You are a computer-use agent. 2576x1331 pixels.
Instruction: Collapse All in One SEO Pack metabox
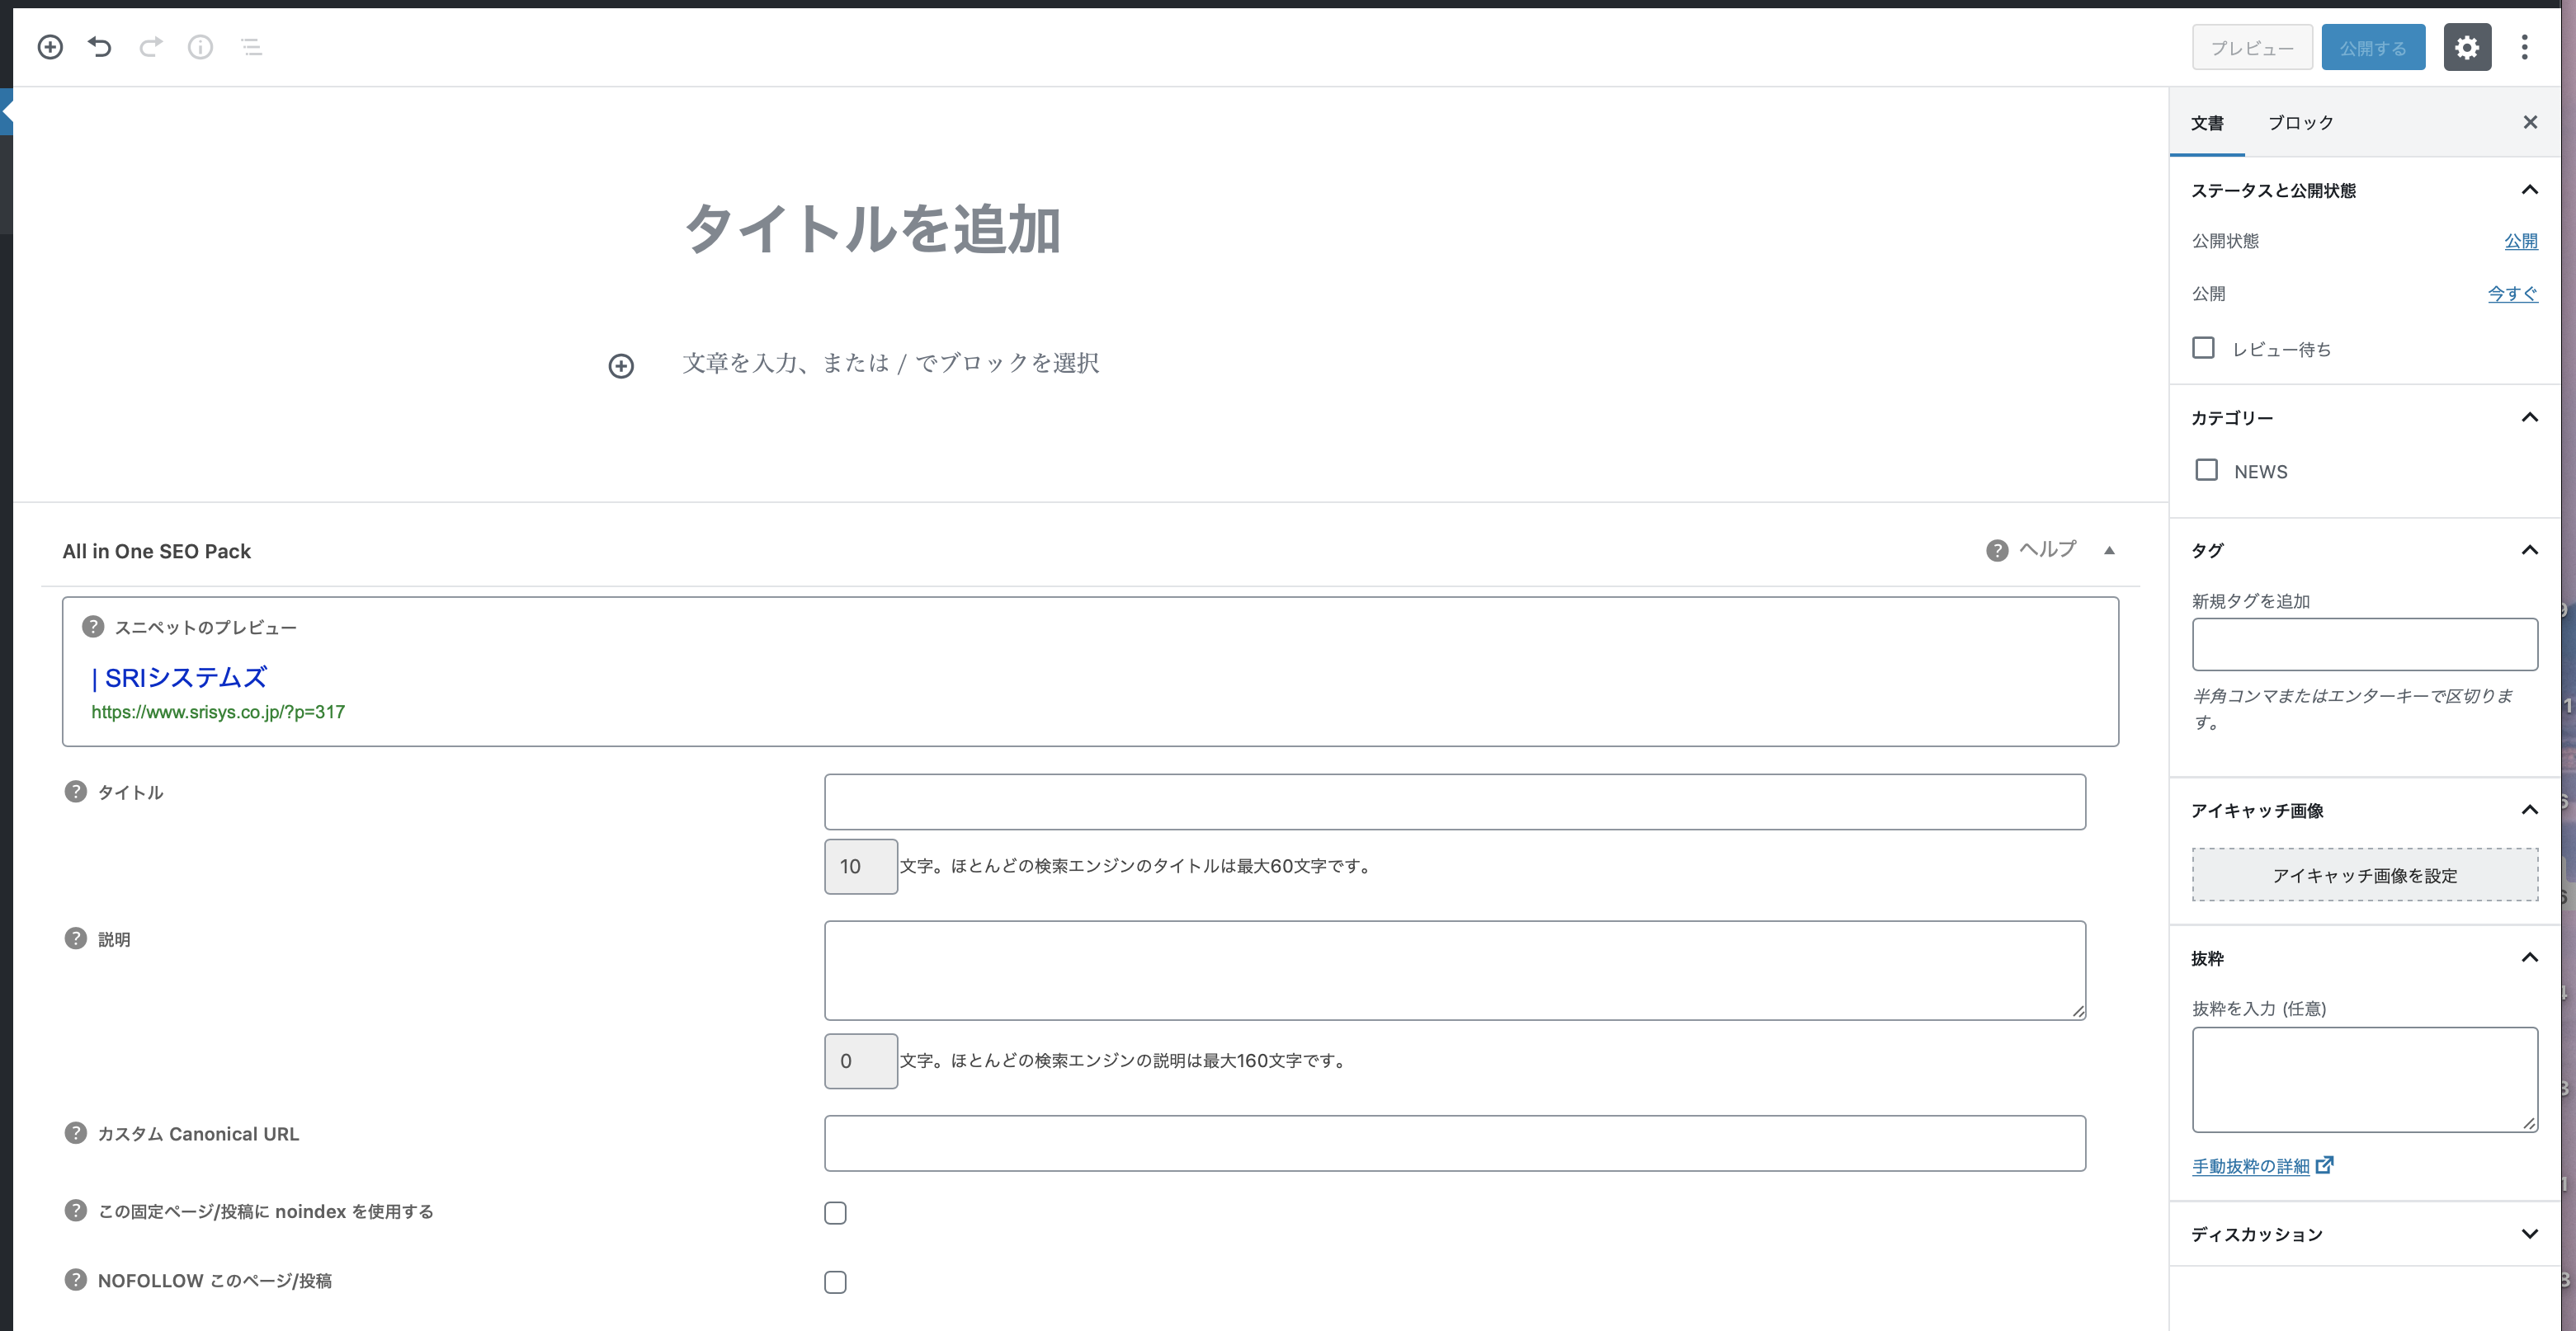pos(2109,551)
